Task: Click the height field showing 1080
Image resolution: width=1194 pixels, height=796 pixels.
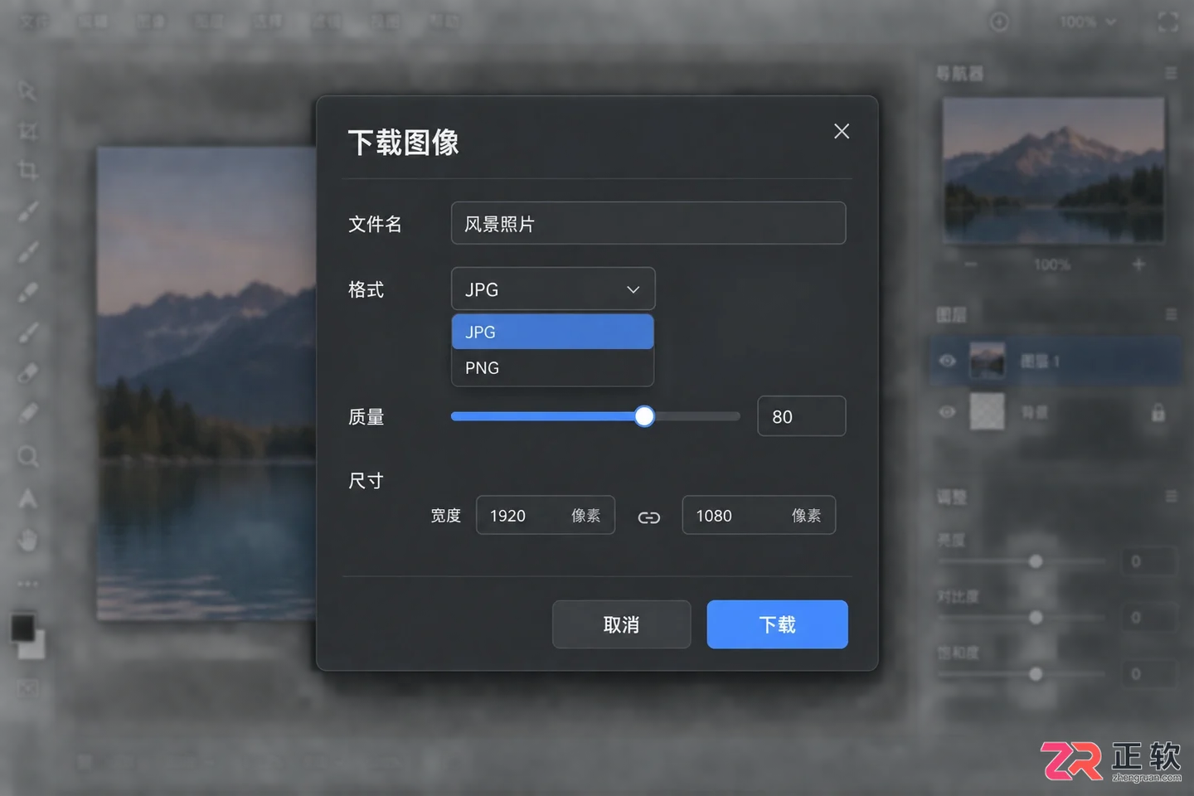Action: coord(759,515)
